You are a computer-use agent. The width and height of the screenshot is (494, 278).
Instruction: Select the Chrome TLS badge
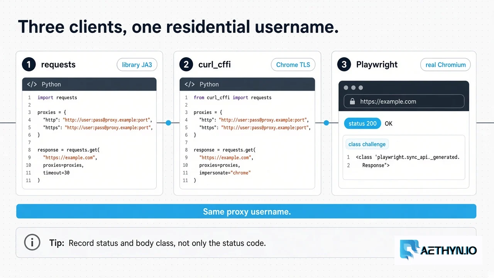(x=293, y=65)
